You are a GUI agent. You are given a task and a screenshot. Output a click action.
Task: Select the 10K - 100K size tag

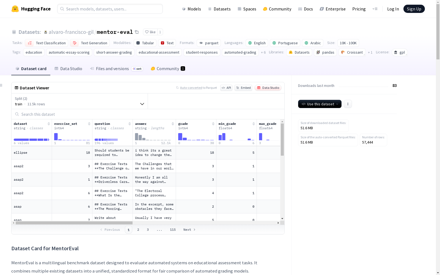point(348,43)
